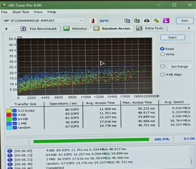
Task: Click the 35°C temperature reading
Action: click(104, 21)
